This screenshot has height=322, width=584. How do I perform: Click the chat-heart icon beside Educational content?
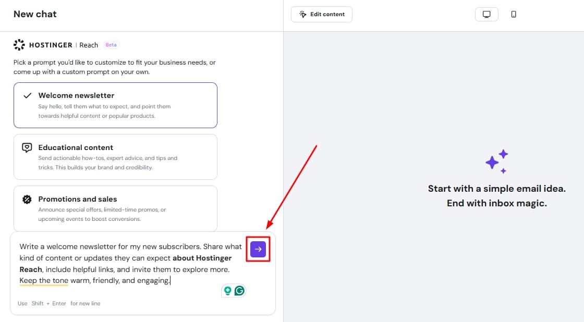coord(27,147)
